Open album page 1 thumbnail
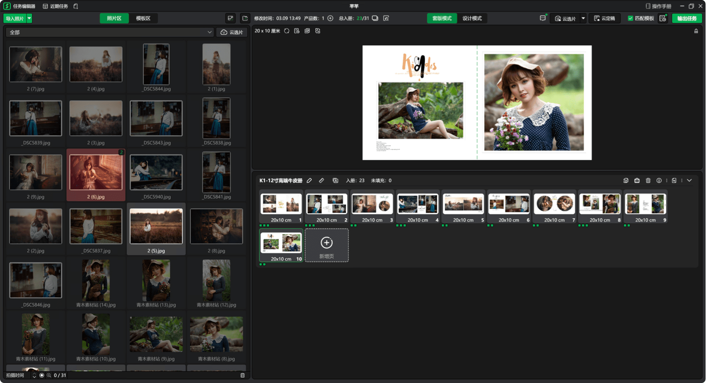Image resolution: width=708 pixels, height=383 pixels. pos(281,207)
